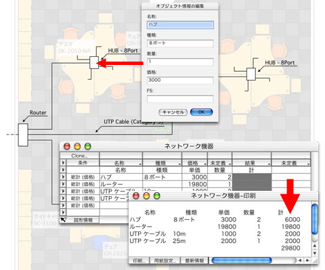Click the scroll down arrow in print window

tap(315, 253)
